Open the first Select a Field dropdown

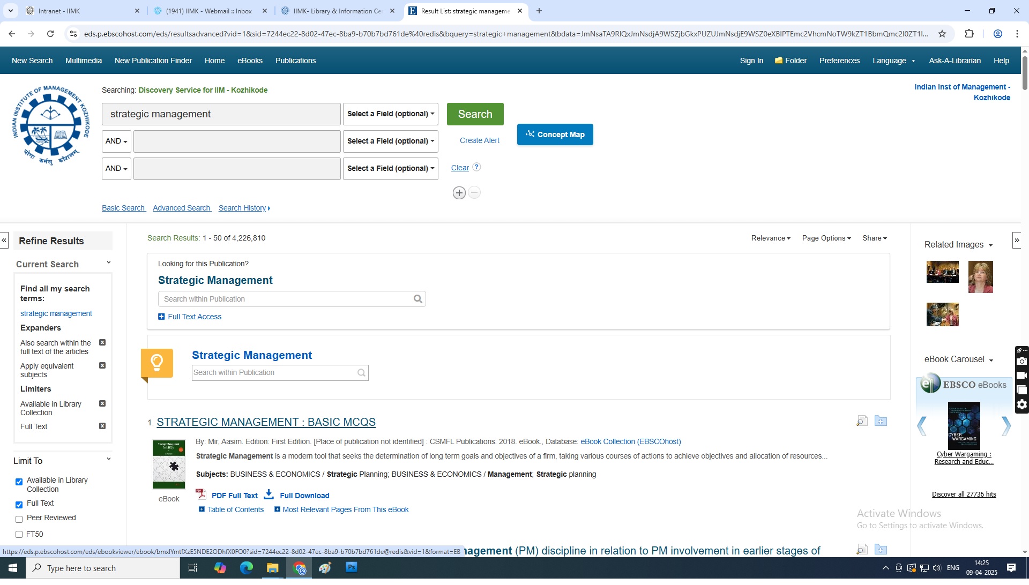tap(390, 114)
